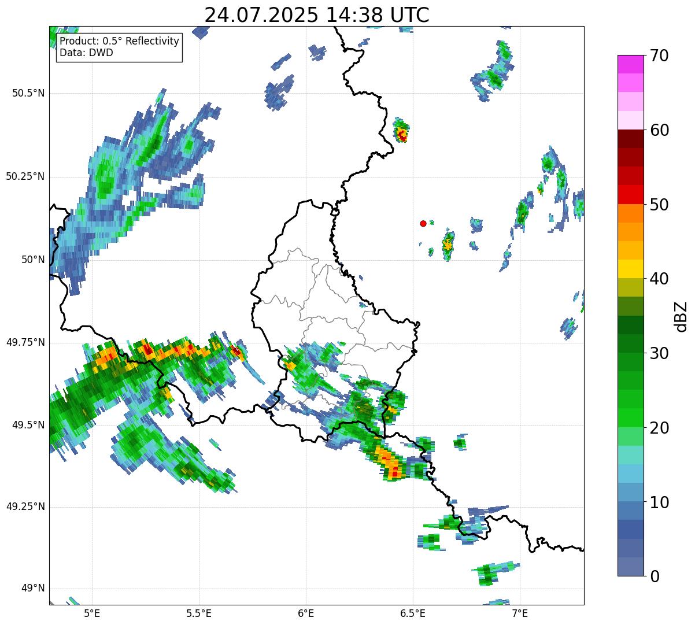Screen dimensions: 695x625
Task: Click the 6°E longitude label
Action: pos(306,613)
